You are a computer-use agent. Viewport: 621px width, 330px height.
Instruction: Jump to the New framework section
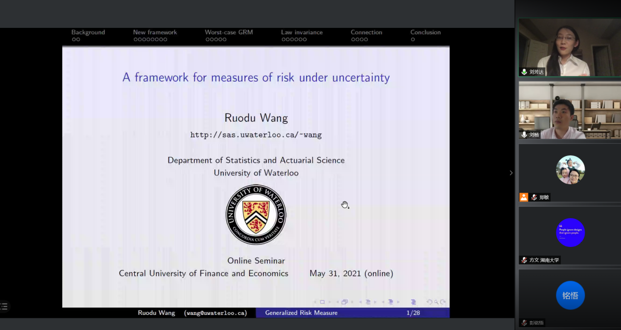pyautogui.click(x=155, y=32)
